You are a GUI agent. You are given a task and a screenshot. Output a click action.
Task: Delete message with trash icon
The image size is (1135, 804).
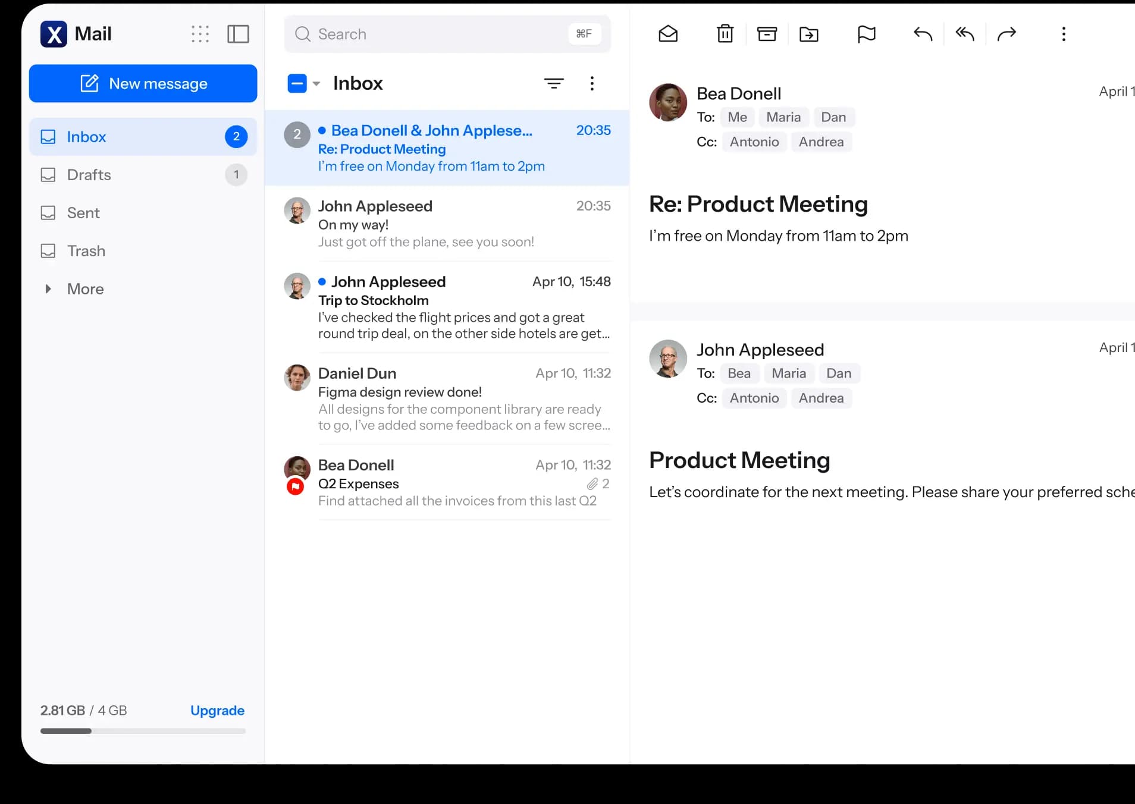[725, 34]
